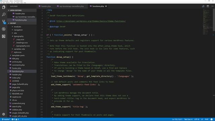
Task: Open the Edit menu
Action: [x=4, y=3]
